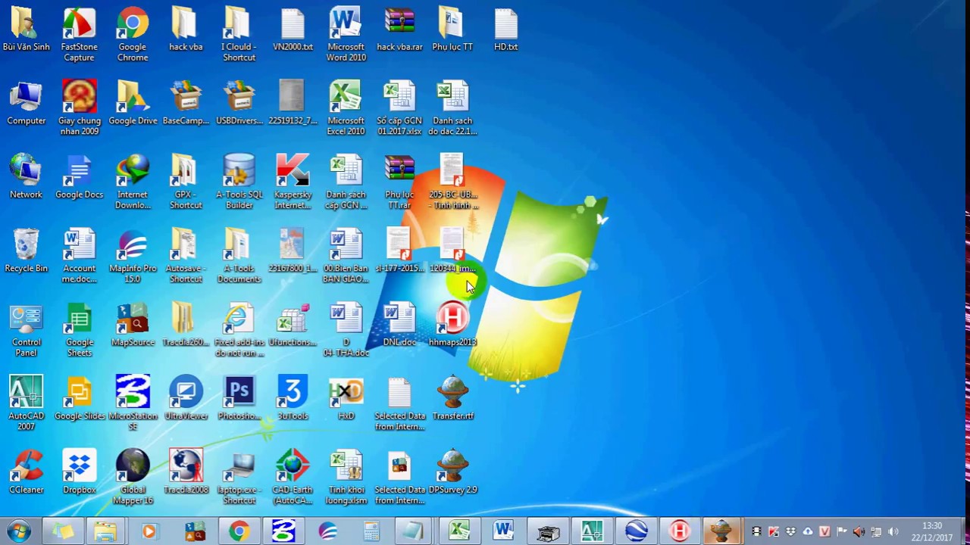This screenshot has width=970, height=545.
Task: Open the Windows Start menu
Action: coord(18,531)
